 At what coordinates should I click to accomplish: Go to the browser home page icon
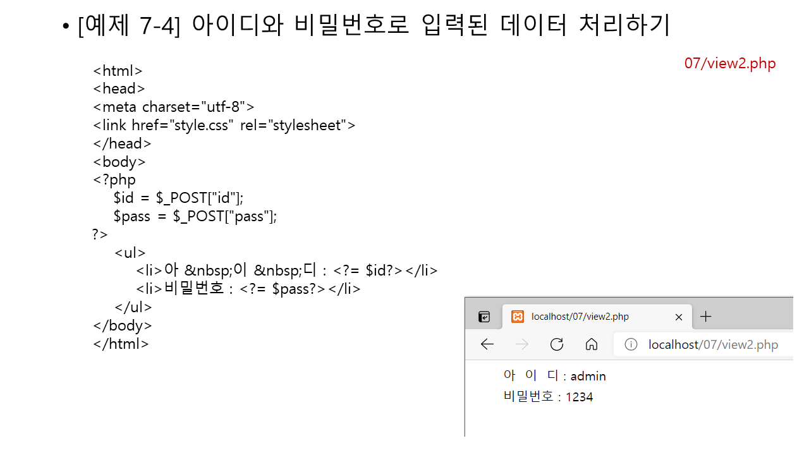(592, 344)
